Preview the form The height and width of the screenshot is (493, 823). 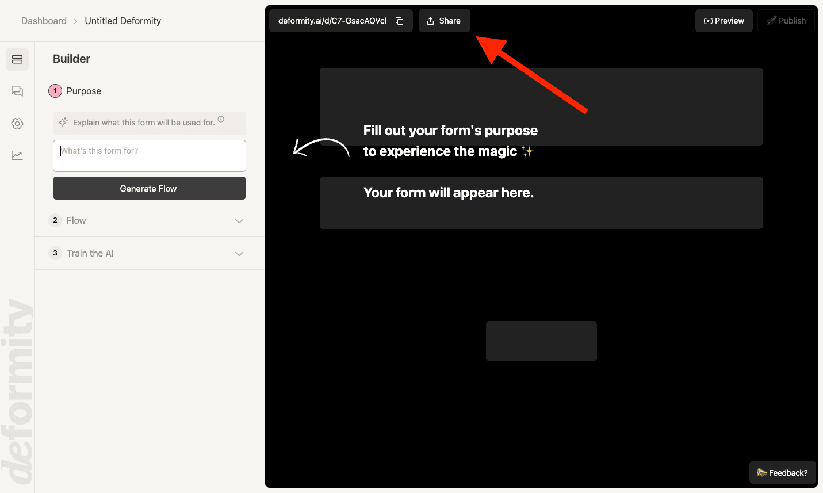tap(724, 20)
